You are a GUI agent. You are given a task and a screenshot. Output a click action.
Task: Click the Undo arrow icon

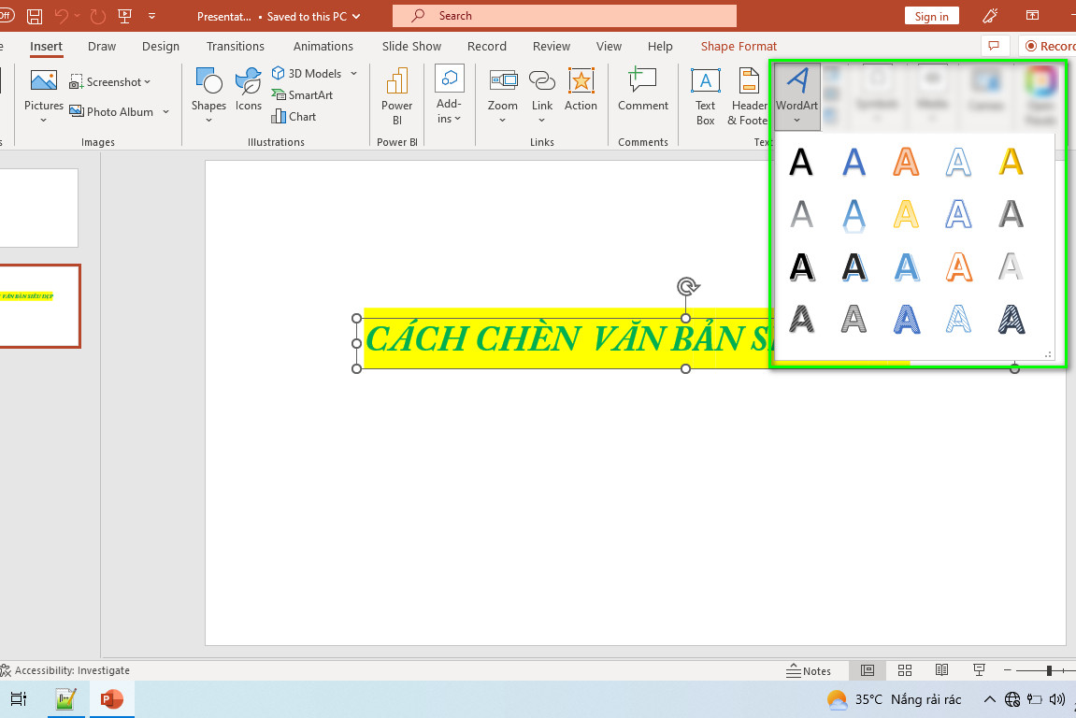62,16
